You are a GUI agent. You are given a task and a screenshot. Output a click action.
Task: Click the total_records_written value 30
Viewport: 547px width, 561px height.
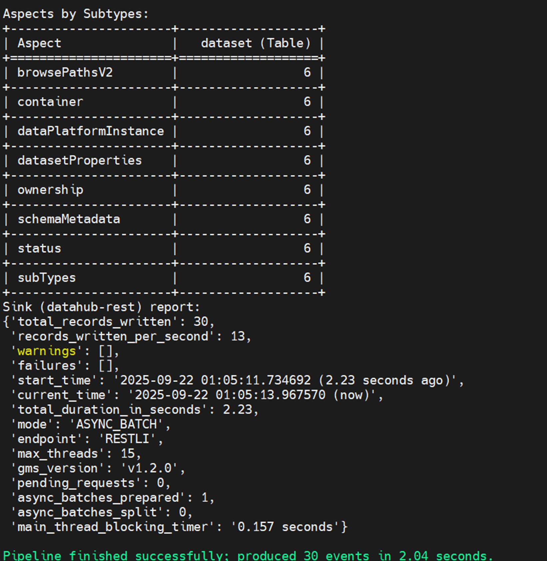pos(201,321)
